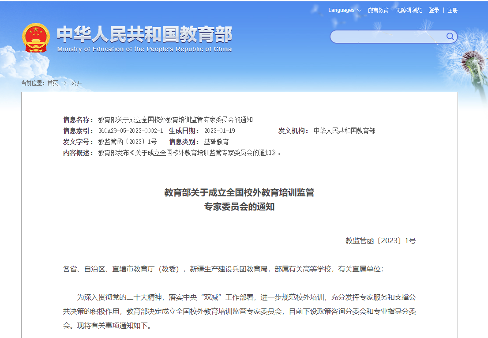Viewport: 488px width, 338px height.
Task: Click the 生成日期 value 2023-01-19
Action: pyautogui.click(x=219, y=131)
